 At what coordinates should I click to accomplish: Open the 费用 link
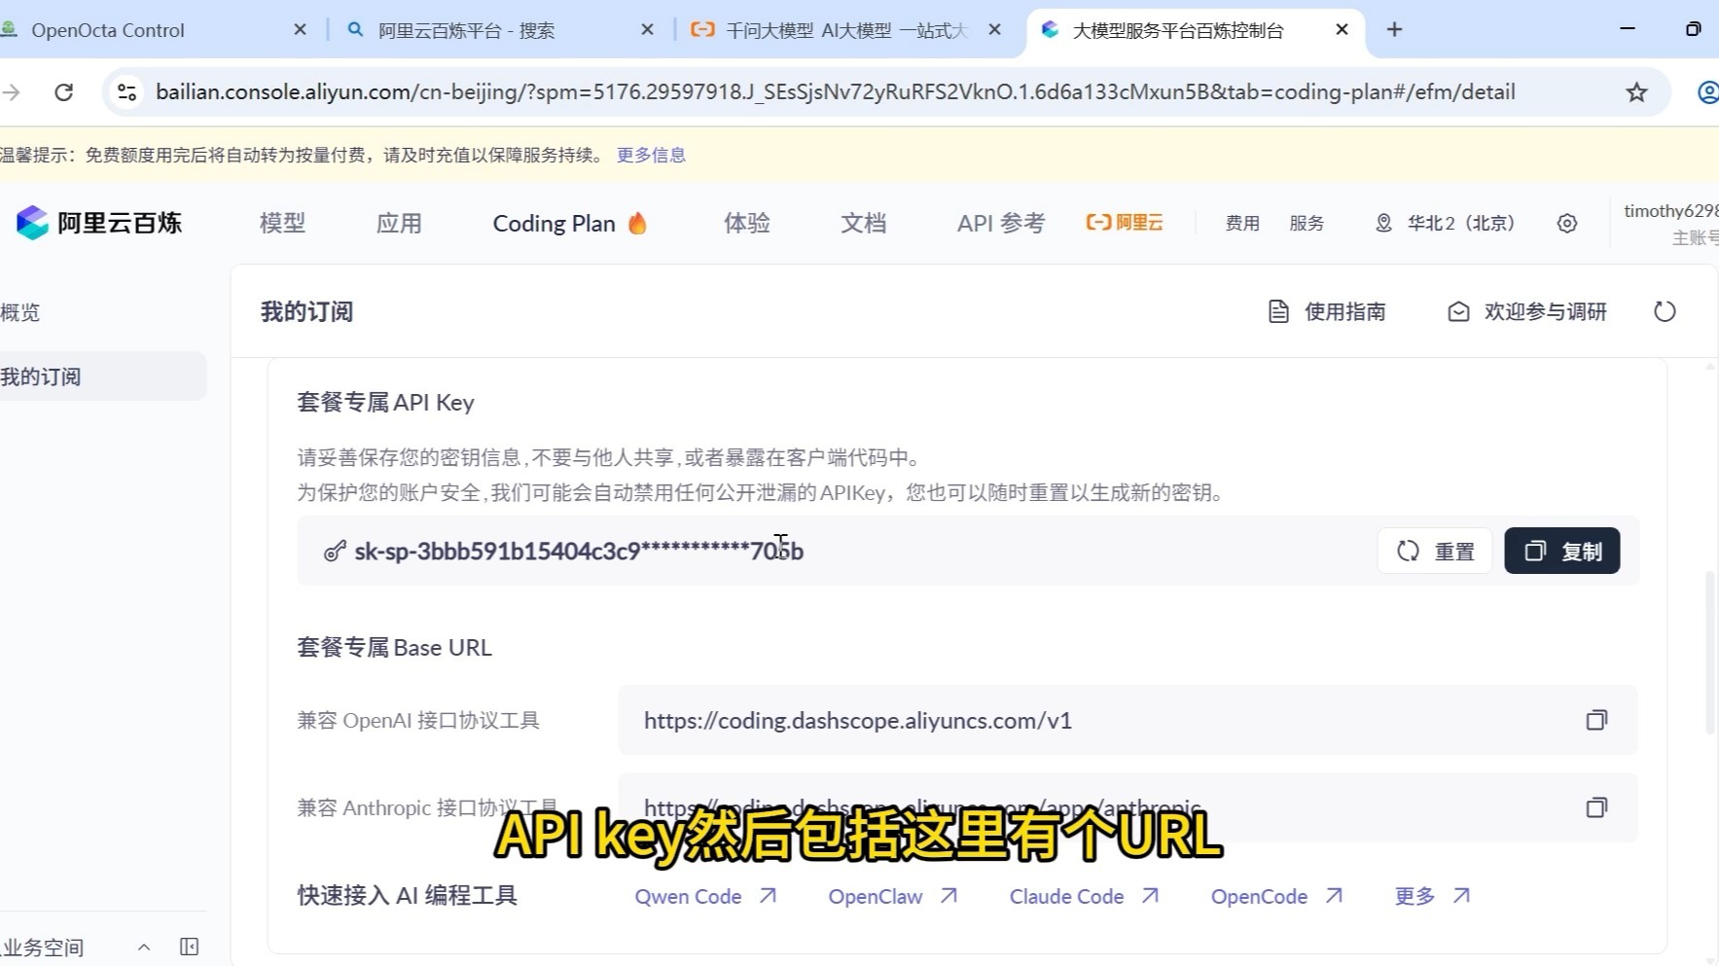[x=1242, y=224]
